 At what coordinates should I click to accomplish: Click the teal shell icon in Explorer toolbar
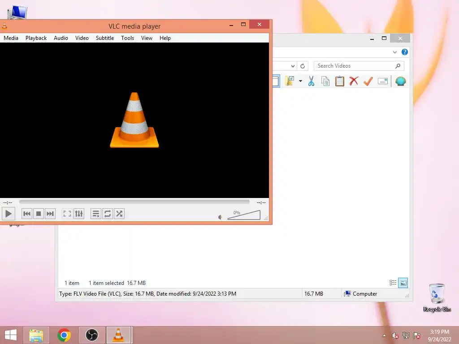400,81
